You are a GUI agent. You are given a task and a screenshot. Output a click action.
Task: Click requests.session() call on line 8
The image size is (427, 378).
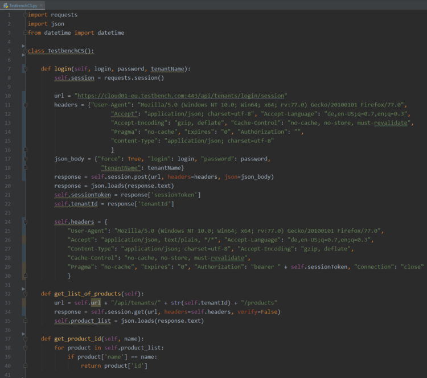(x=134, y=78)
